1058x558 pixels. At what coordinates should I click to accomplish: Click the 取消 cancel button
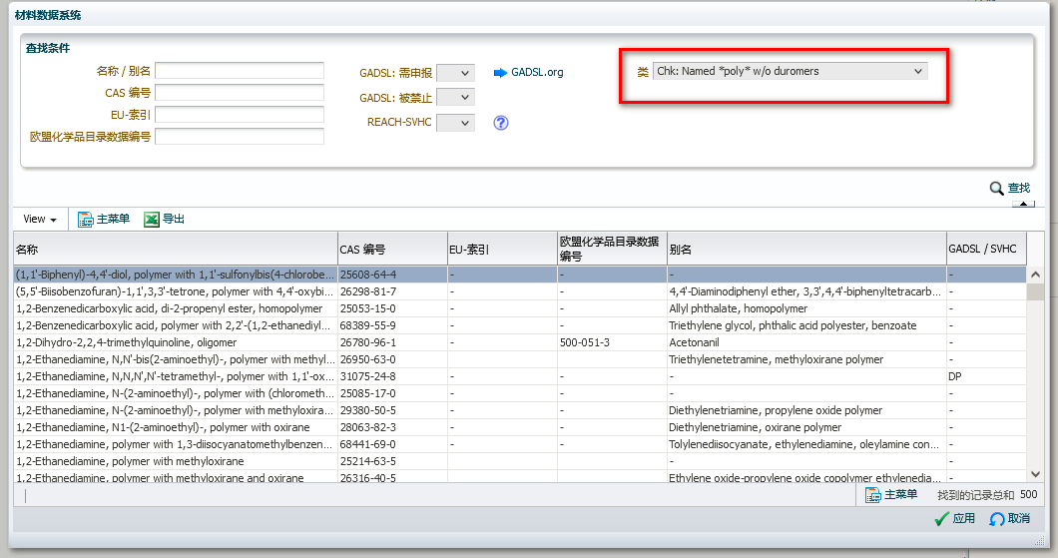(x=1019, y=518)
